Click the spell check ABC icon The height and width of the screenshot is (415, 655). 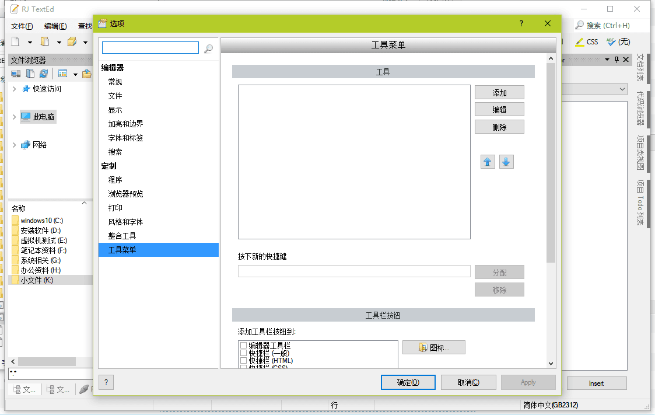(611, 42)
